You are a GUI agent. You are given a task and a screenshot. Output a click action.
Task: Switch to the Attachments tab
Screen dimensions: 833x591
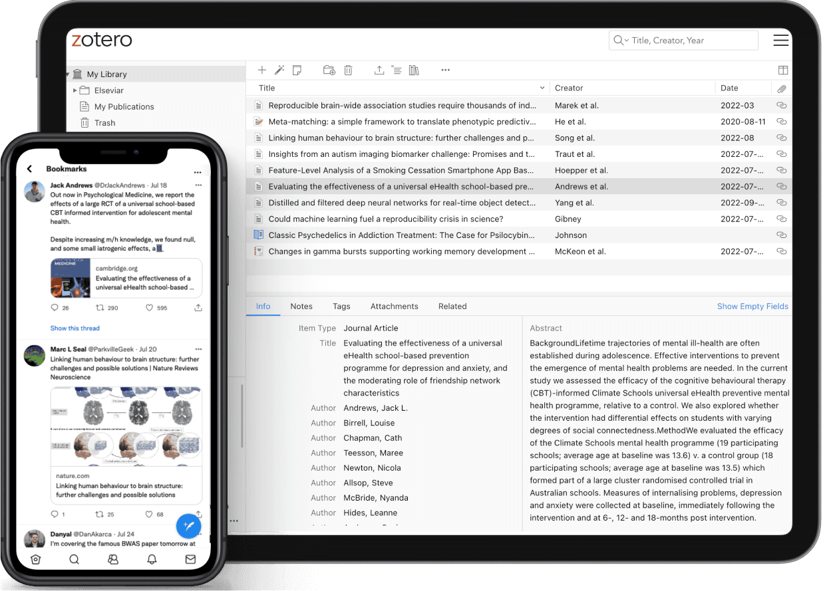(x=395, y=306)
